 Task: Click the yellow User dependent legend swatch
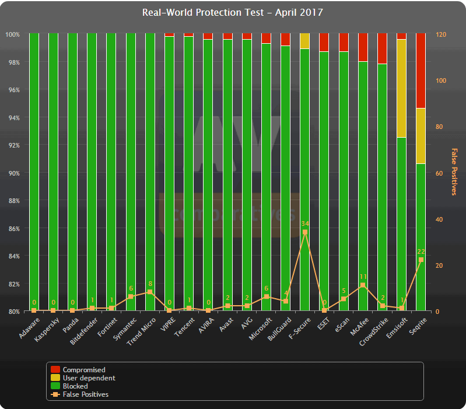(55, 377)
